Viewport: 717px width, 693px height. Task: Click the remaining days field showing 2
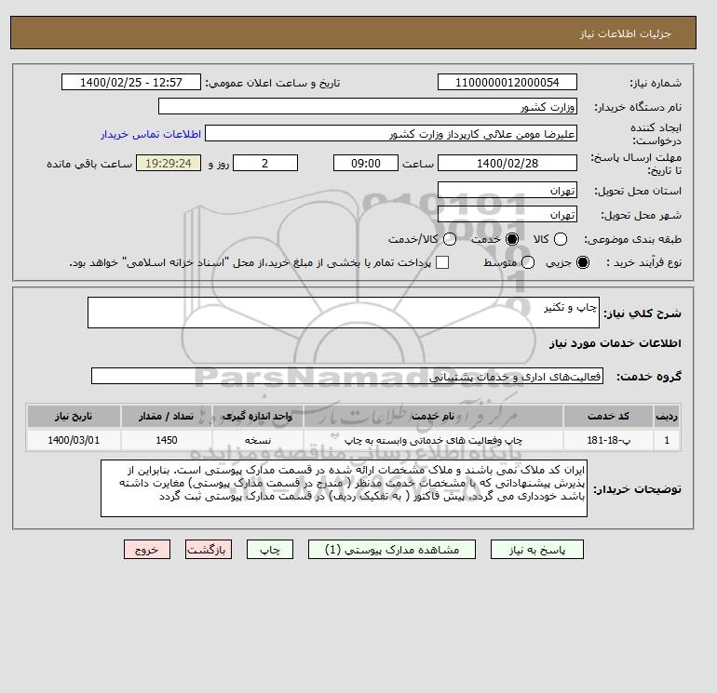click(x=265, y=163)
